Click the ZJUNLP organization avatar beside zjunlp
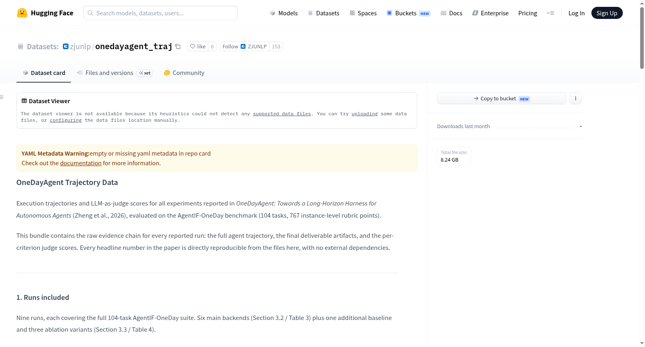This screenshot has width=645, height=347. [x=66, y=46]
